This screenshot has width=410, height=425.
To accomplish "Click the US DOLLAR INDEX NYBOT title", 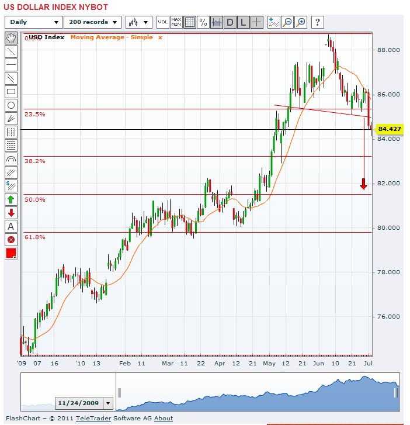I will pos(56,7).
